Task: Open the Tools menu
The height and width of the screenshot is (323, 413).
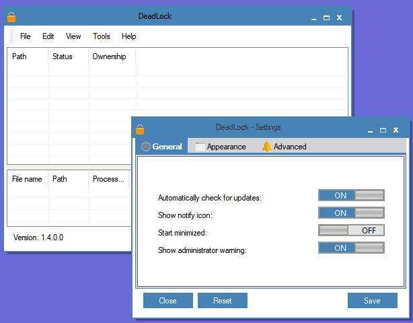Action: [102, 36]
